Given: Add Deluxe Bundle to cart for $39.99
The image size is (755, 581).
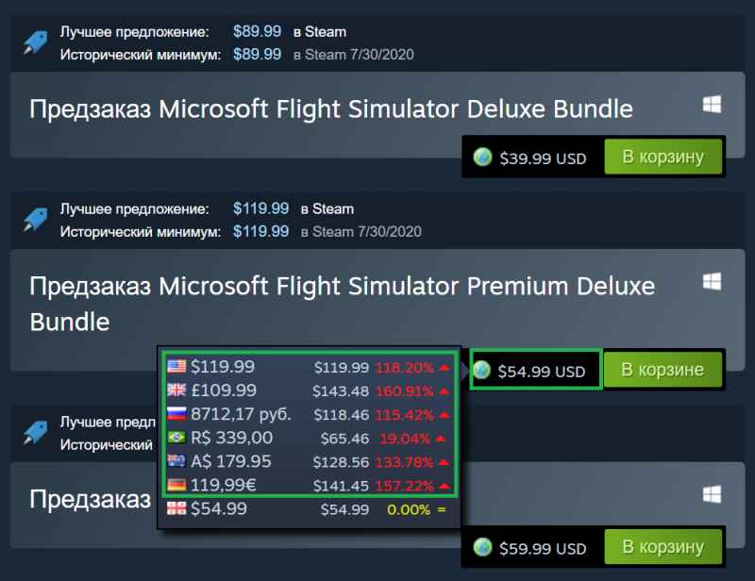Looking at the screenshot, I should (663, 157).
